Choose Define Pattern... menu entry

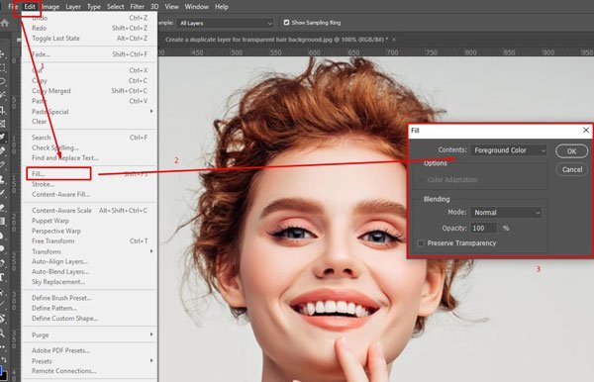coord(90,308)
